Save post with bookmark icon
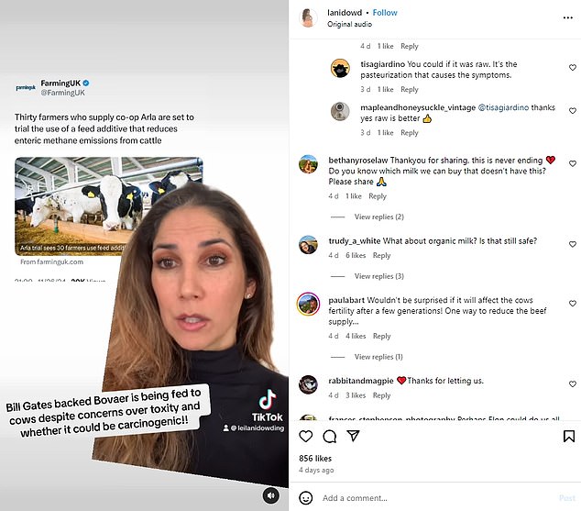This screenshot has height=511, width=581. click(569, 437)
